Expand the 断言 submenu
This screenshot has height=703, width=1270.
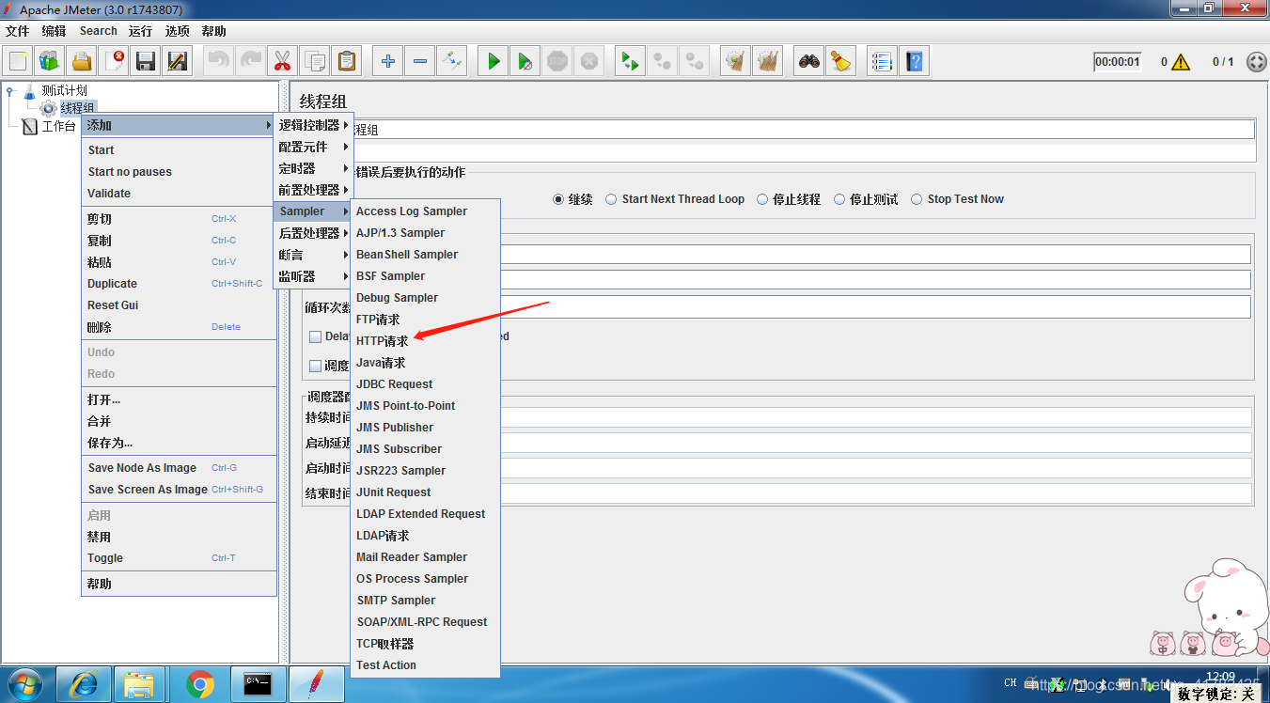(x=313, y=255)
